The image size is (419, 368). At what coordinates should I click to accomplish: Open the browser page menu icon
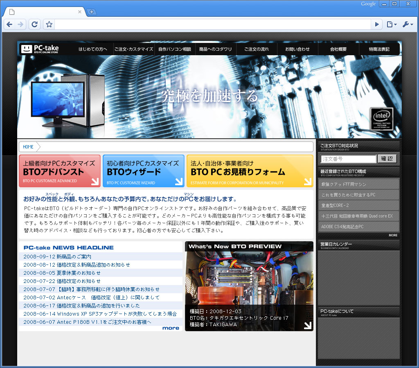click(392, 25)
